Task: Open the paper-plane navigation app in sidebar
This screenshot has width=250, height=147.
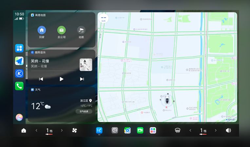Action: [19, 61]
